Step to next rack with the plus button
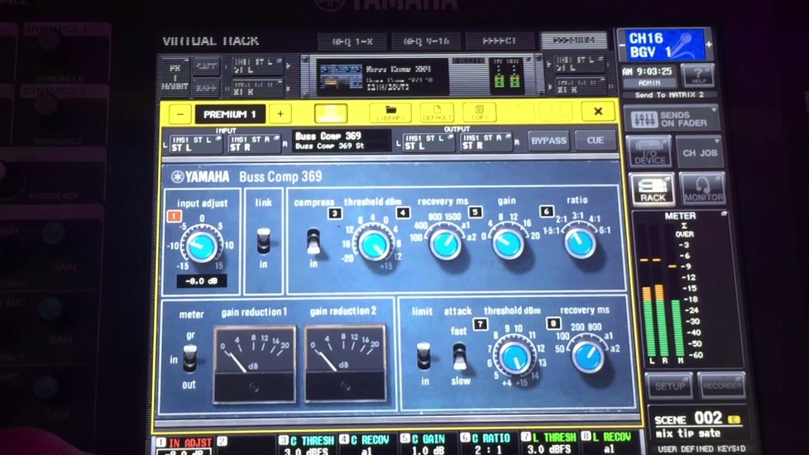The height and width of the screenshot is (455, 809). click(280, 114)
